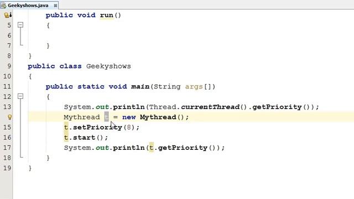Viewport: 354px width, 199px height.
Task: Click line number 13 in the gutter
Action: (7, 107)
